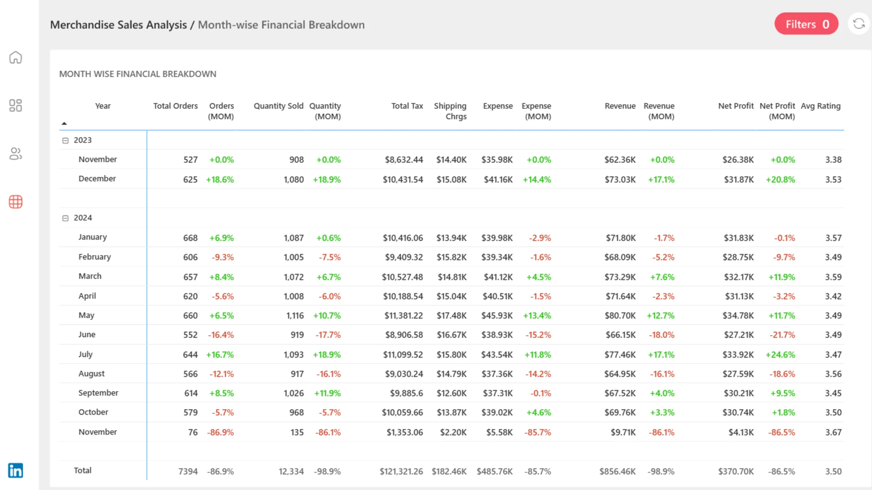
Task: Select the Month-wise Financial Breakdown breadcrumb
Action: pos(281,24)
